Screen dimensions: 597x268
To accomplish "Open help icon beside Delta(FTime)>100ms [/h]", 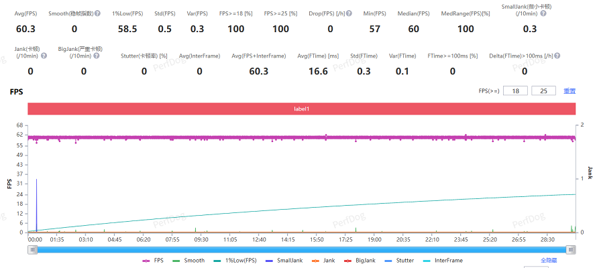I will [x=557, y=56].
